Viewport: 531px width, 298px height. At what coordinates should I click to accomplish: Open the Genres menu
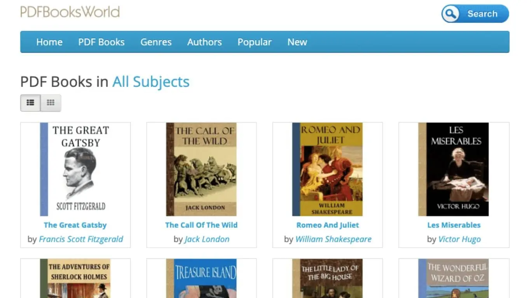155,42
